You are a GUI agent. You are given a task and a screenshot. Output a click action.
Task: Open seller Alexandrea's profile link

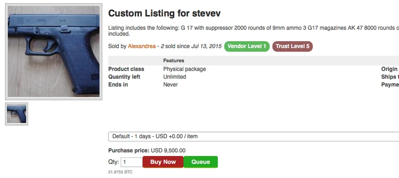pos(142,46)
